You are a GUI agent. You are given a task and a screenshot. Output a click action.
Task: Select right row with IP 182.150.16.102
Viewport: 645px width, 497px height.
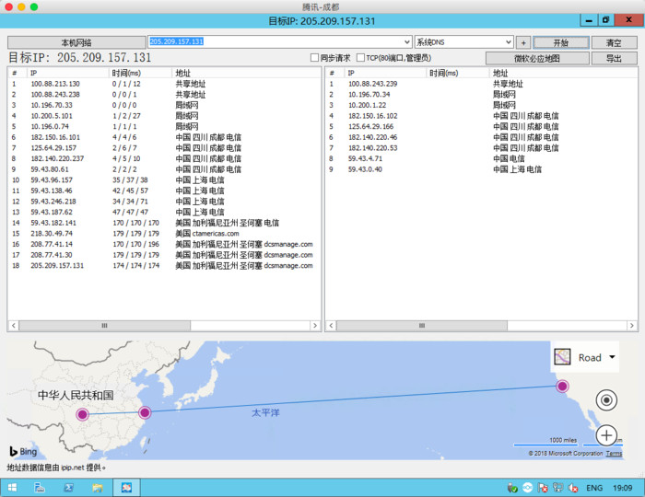(481, 116)
